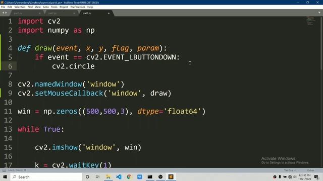The height and width of the screenshot is (181, 323).
Task: Open the Edit menu
Action: pos(10,7)
